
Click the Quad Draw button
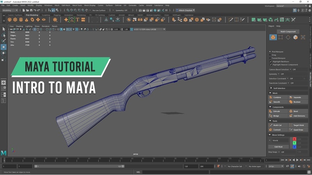298,130
